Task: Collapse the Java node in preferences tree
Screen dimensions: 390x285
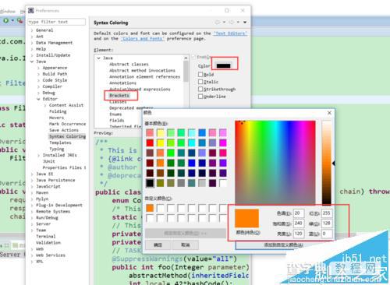Action: (32, 62)
